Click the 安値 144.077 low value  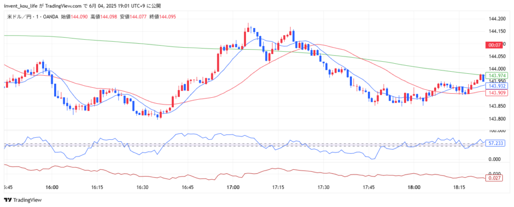pos(133,17)
